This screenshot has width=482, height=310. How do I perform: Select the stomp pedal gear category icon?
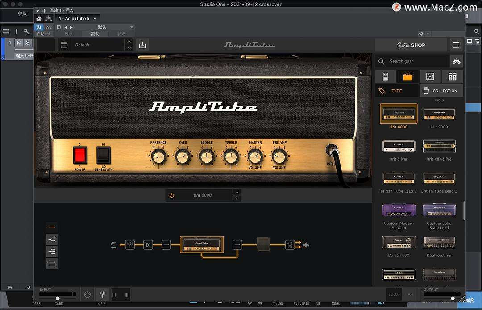(386, 77)
